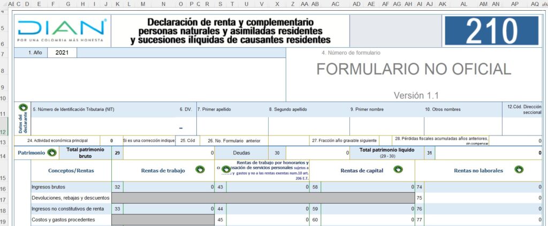
Task: Click green icon beside Rentas de capital
Action: pyautogui.click(x=398, y=170)
